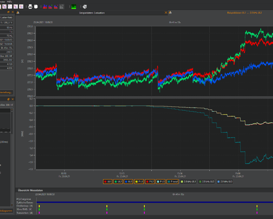This screenshot has width=273, height=219.
Task: Close the Beispieldaten: Evaluation tab
Action: pyautogui.click(x=166, y=12)
